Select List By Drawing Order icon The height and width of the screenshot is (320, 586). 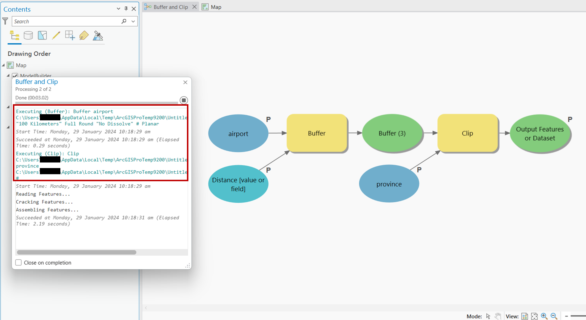tap(14, 36)
